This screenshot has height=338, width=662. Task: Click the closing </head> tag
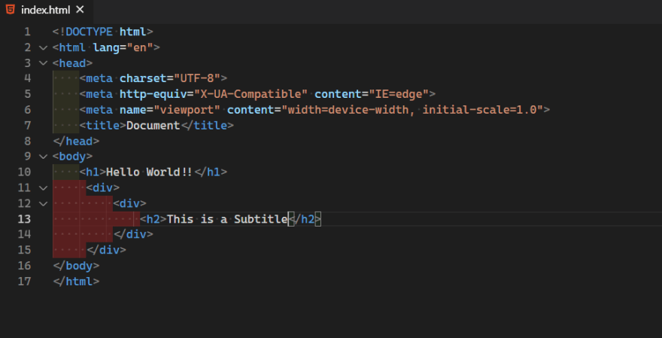coord(76,141)
